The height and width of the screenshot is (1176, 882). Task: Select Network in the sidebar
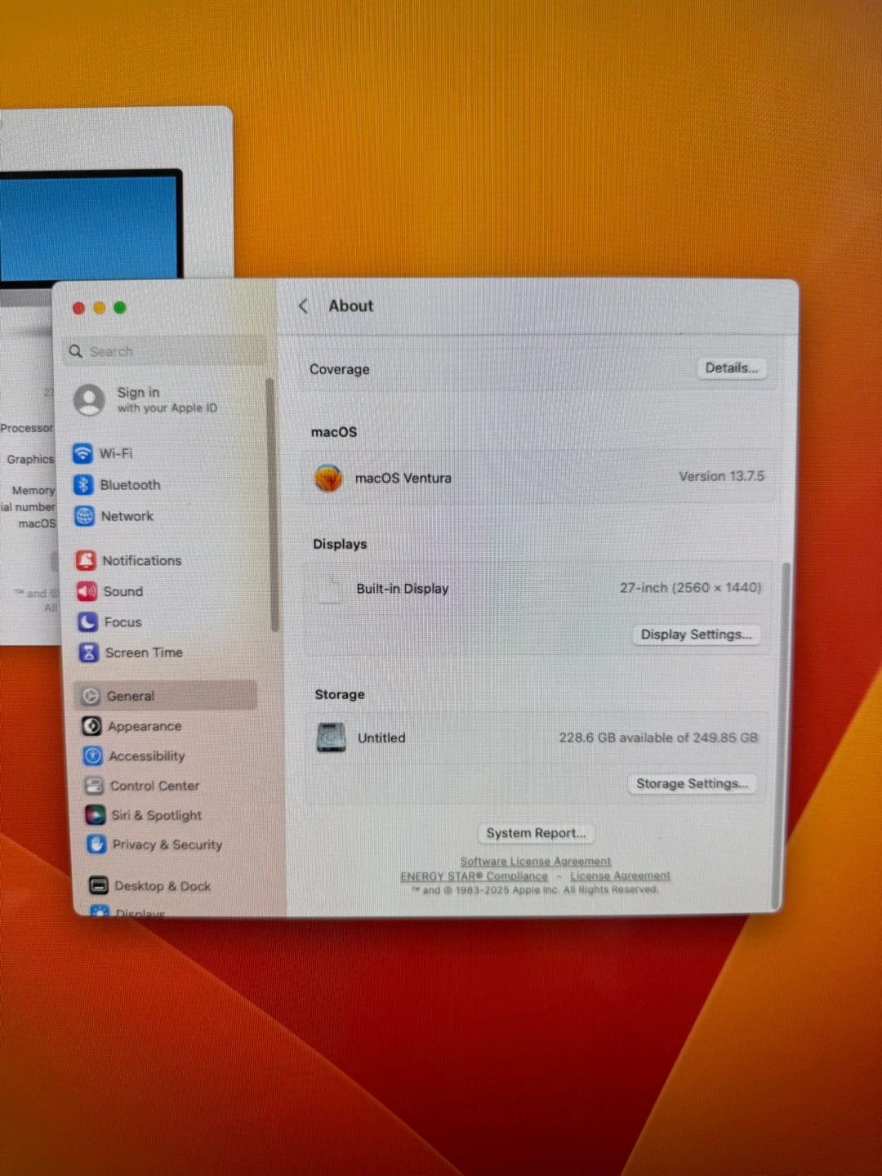coord(127,516)
